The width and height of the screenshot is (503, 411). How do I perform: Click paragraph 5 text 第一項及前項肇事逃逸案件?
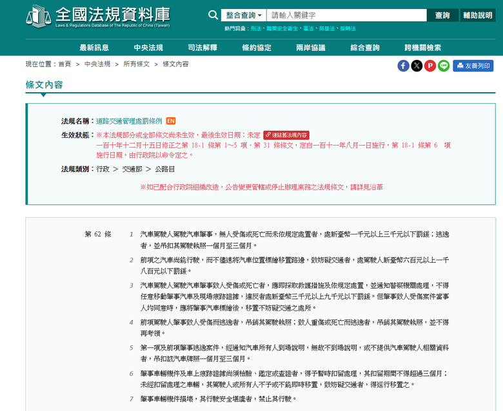tap(180, 348)
